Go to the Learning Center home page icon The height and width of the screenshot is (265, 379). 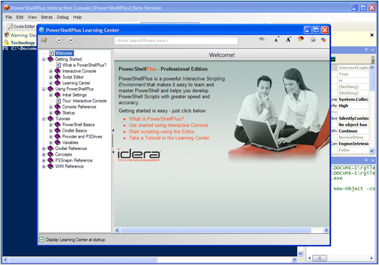[301, 39]
